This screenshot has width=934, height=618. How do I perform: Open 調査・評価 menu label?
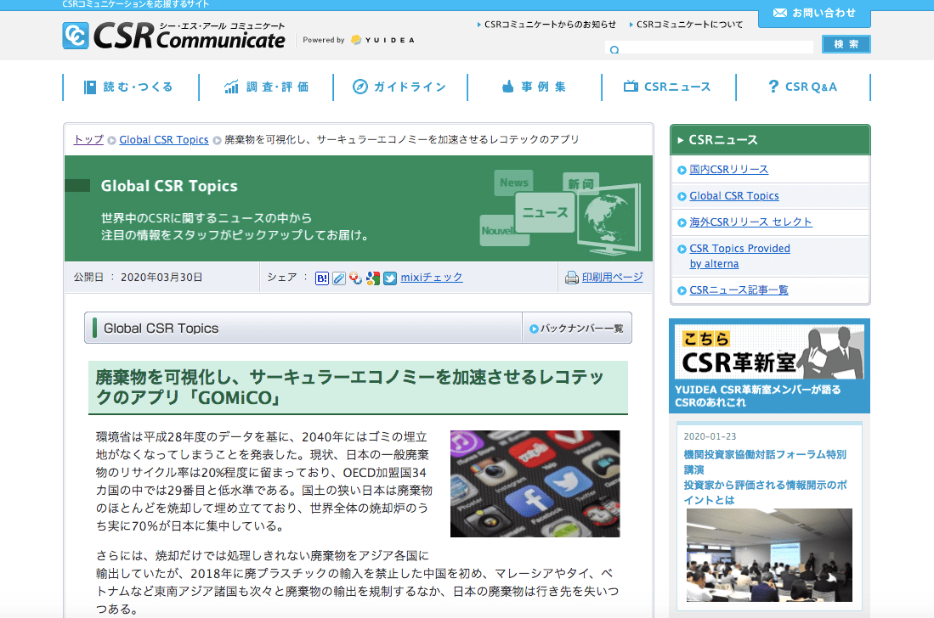(278, 87)
